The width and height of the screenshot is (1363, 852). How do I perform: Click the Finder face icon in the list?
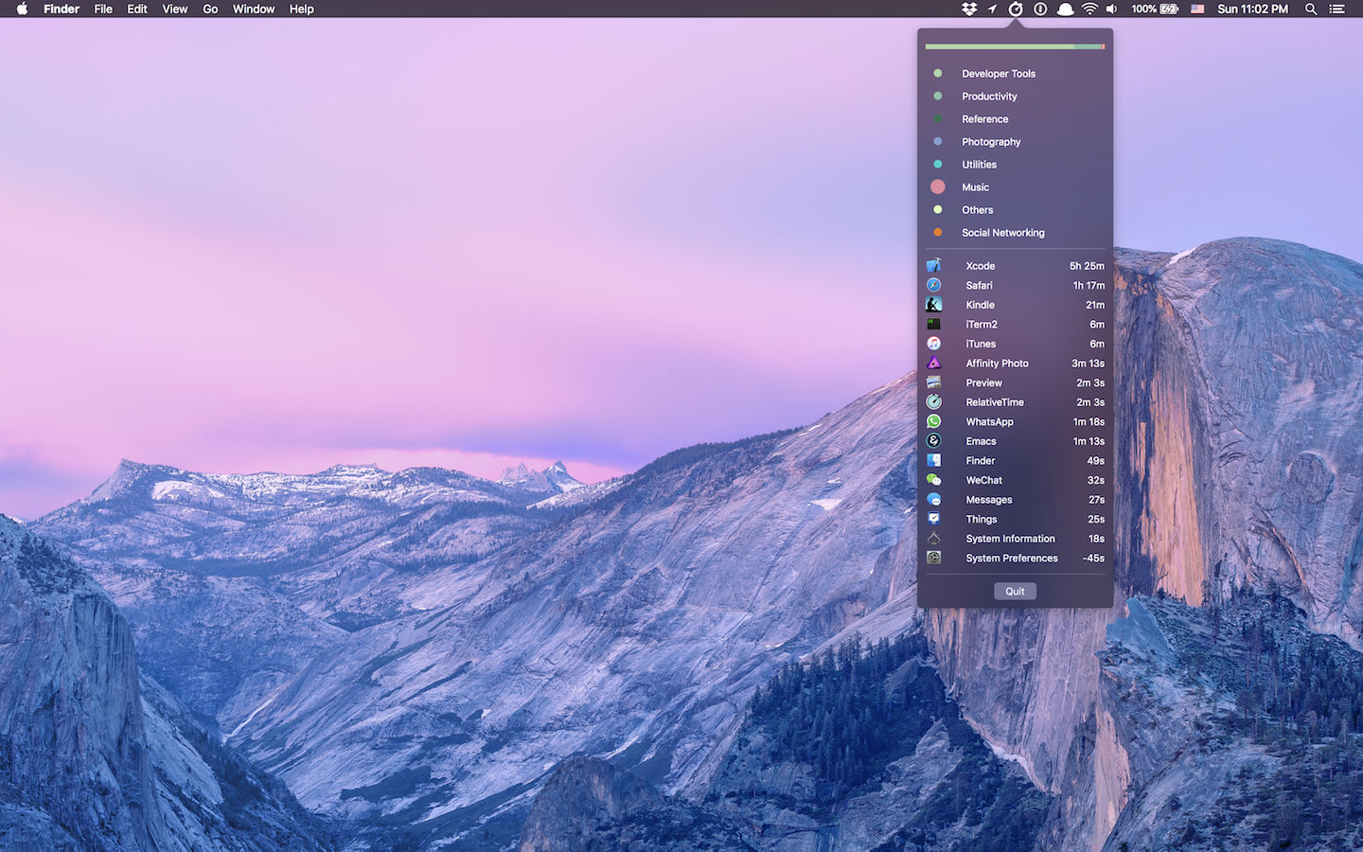(933, 461)
